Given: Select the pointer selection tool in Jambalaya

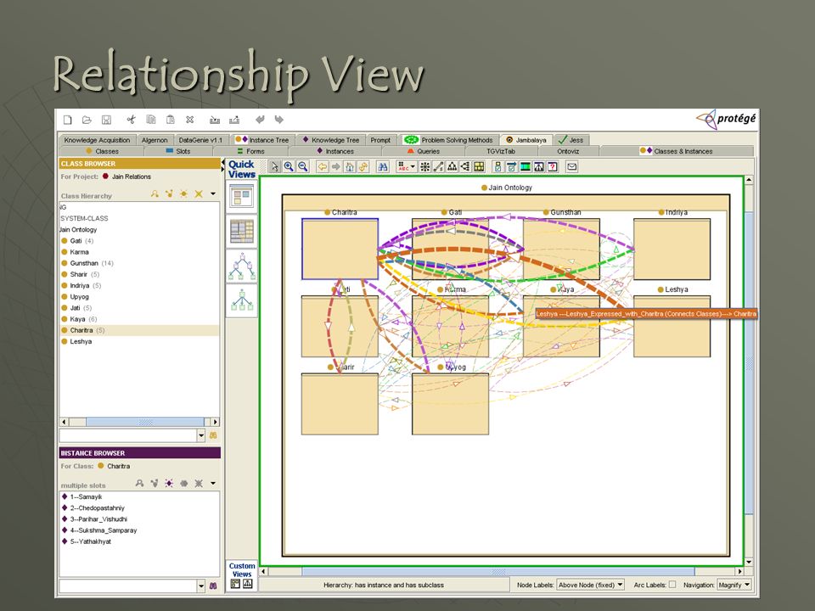Looking at the screenshot, I should click(274, 167).
